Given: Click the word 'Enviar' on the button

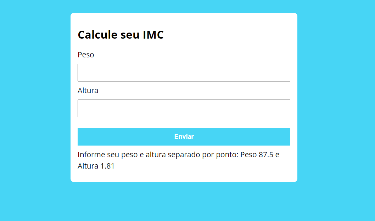Looking at the screenshot, I should 184,136.
